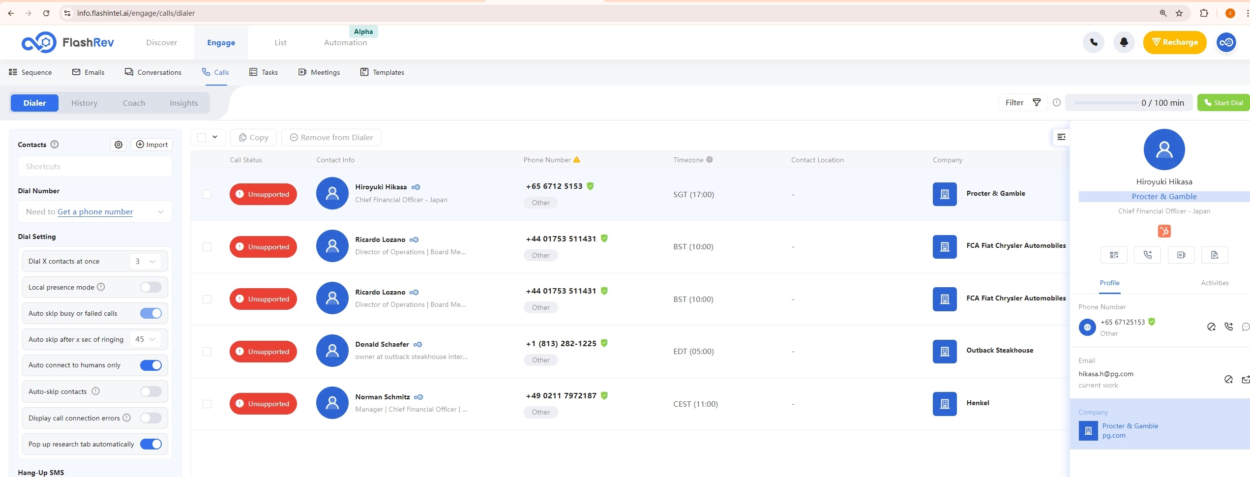
Task: Open Conversations sub-navigation
Action: (153, 72)
